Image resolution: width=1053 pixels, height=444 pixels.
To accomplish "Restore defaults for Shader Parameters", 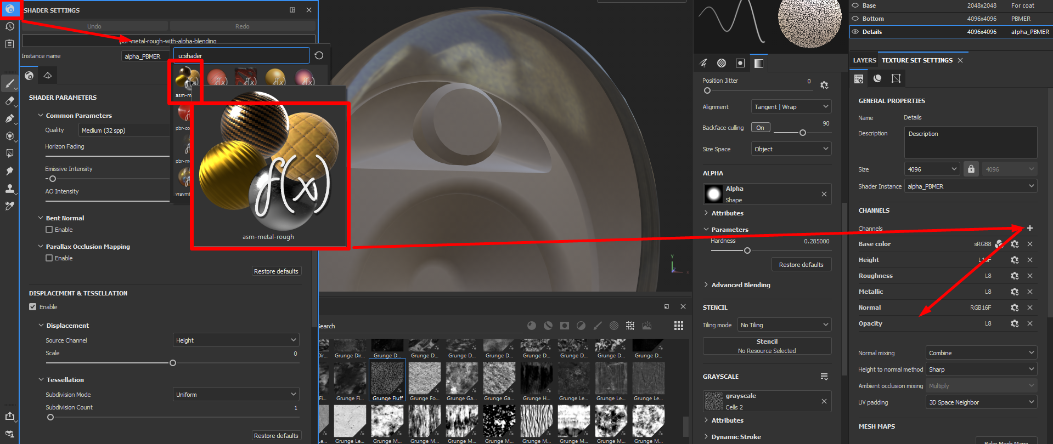I will [276, 271].
